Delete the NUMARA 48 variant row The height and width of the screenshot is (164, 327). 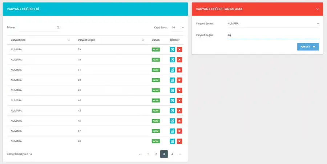pos(179,141)
